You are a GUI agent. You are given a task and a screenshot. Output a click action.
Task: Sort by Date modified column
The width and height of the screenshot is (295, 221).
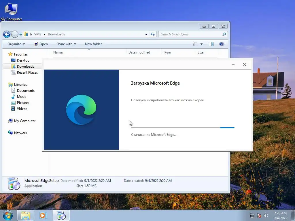(139, 52)
